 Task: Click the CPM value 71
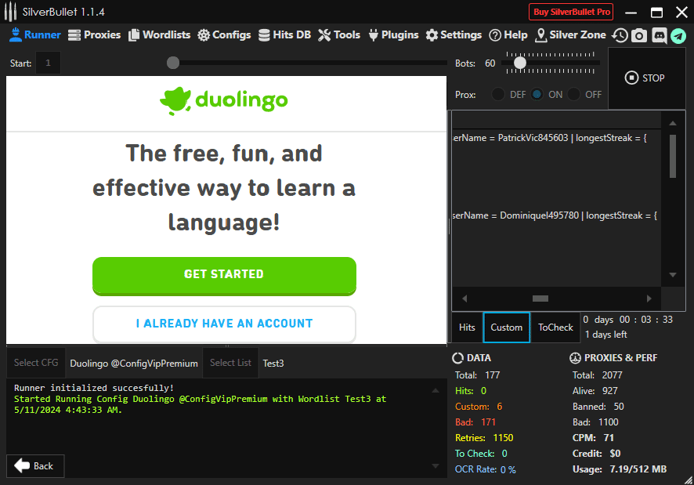pyautogui.click(x=609, y=438)
